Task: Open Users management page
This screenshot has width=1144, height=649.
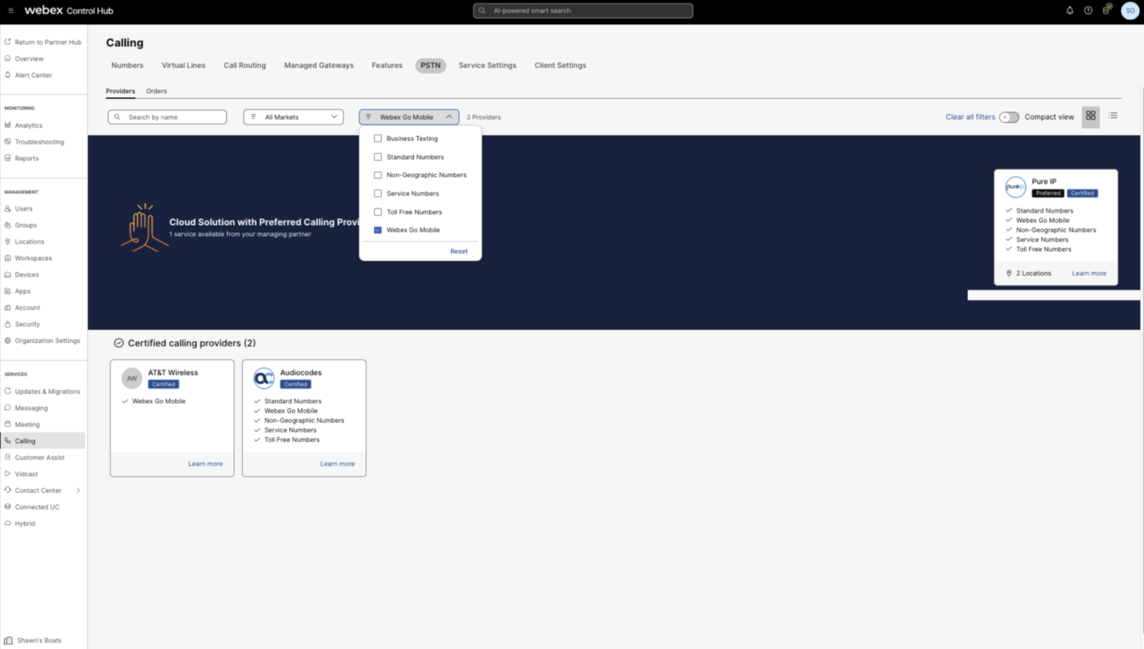Action: [23, 208]
